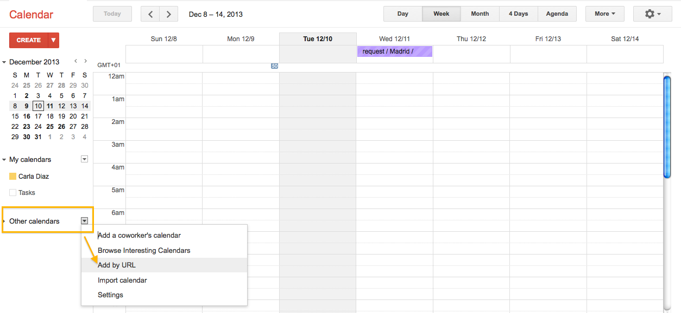The height and width of the screenshot is (313, 681).
Task: Toggle Carla Diaz calendar color box
Action: pyautogui.click(x=12, y=177)
